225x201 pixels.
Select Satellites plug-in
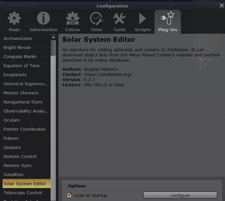click(x=27, y=174)
